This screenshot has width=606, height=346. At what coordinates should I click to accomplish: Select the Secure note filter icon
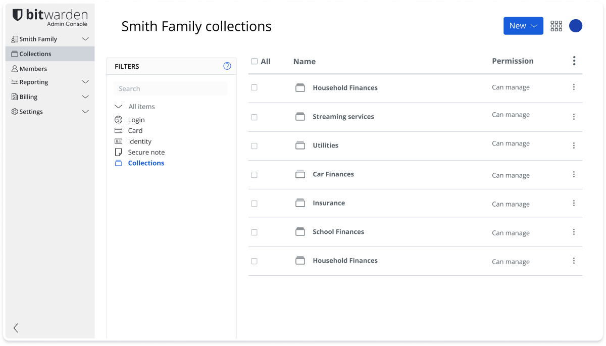pyautogui.click(x=118, y=152)
